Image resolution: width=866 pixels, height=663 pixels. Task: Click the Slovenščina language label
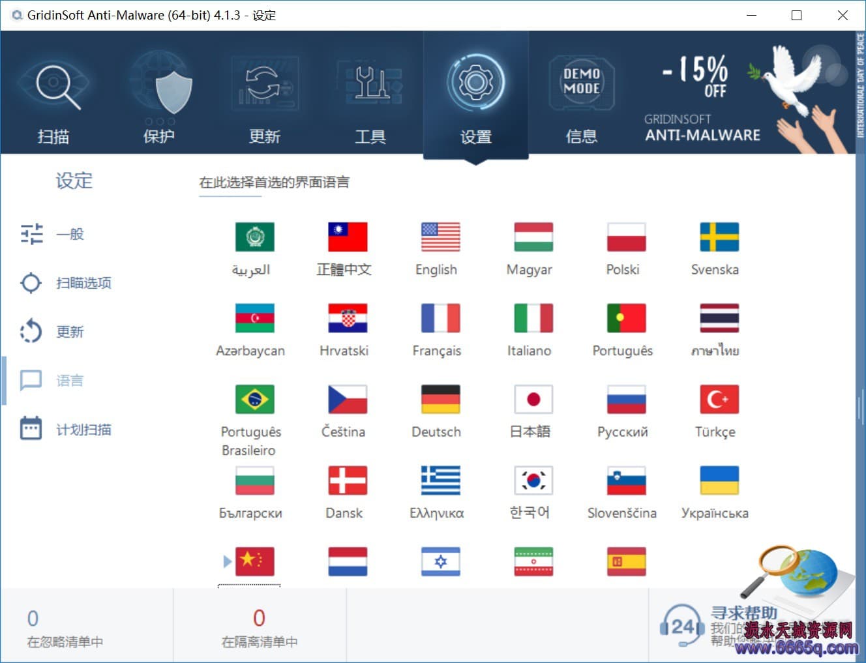point(622,513)
